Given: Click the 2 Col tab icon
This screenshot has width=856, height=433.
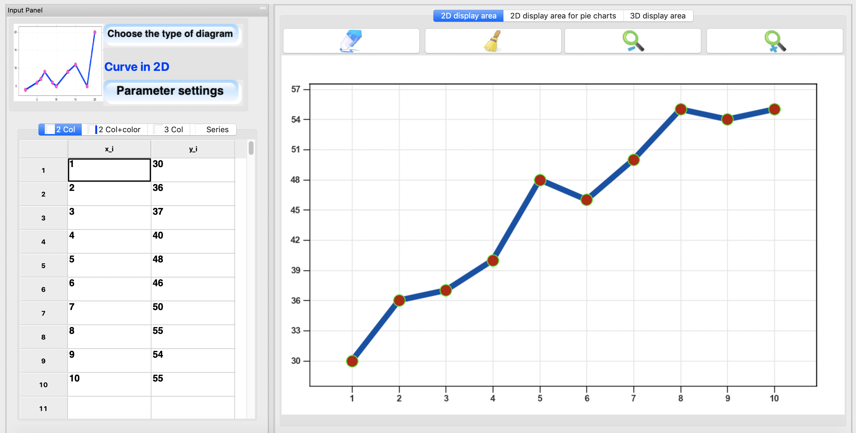Looking at the screenshot, I should tap(50, 130).
